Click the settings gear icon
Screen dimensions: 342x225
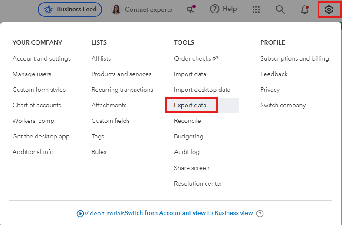coord(329,9)
